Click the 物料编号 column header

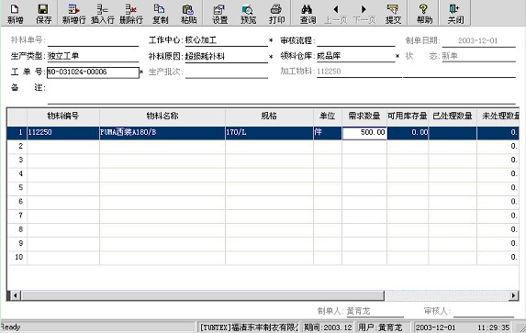[x=63, y=116]
